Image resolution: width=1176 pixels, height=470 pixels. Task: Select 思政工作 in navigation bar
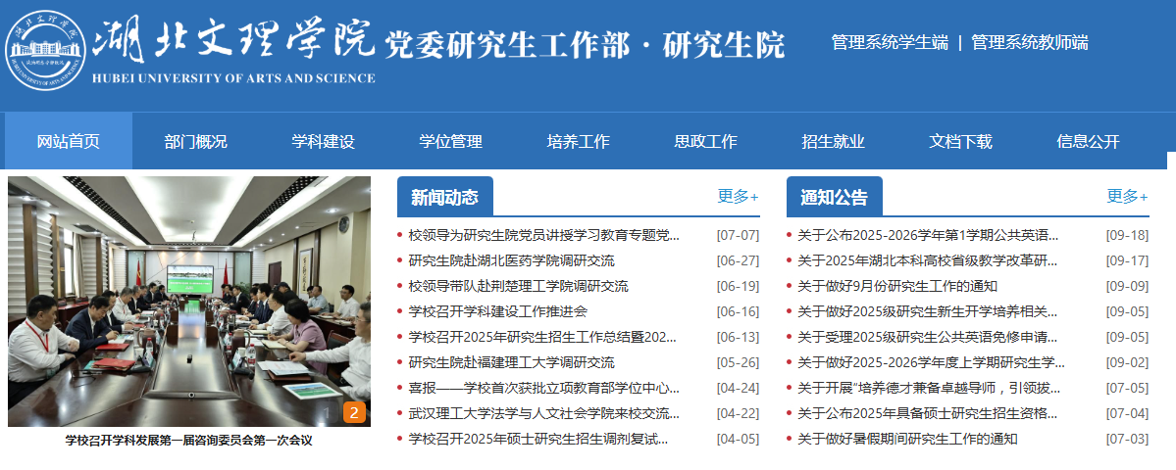(705, 141)
